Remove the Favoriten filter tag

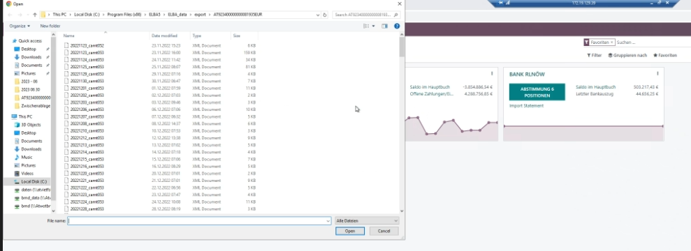point(611,43)
